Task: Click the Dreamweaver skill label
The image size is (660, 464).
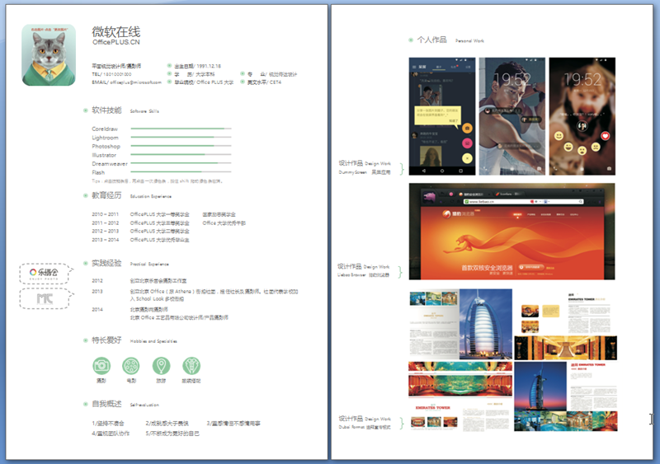Action: pos(110,164)
